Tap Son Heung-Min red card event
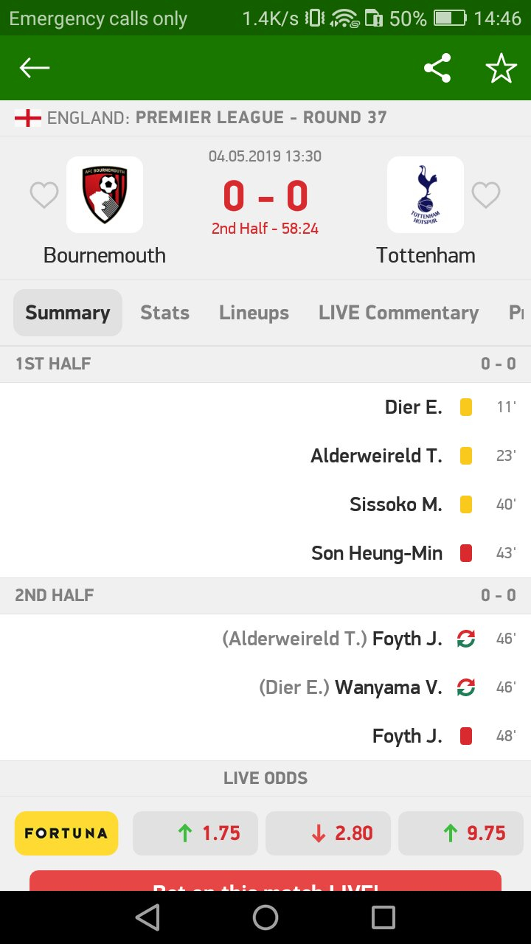Image resolution: width=531 pixels, height=944 pixels. (x=377, y=553)
